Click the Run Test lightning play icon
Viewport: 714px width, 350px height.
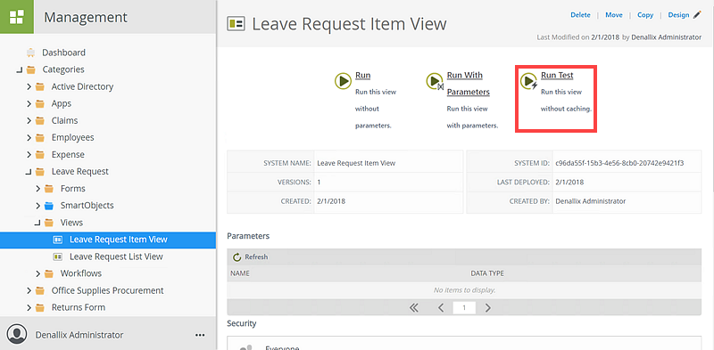click(528, 81)
